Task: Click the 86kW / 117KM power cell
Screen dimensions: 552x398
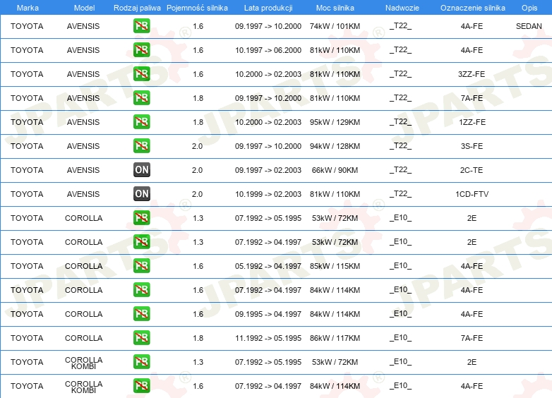Action: pos(335,338)
